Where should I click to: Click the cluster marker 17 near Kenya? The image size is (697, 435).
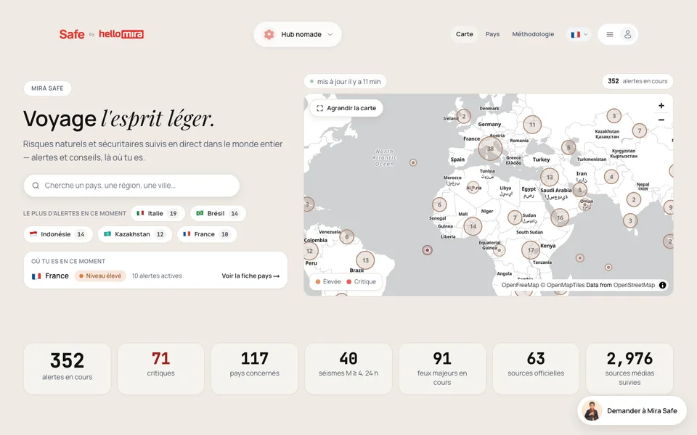[x=530, y=250]
